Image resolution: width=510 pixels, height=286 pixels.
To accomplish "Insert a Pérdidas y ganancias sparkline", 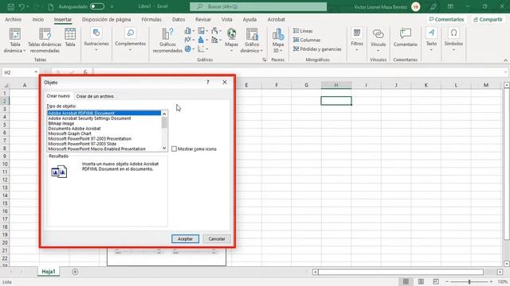I will 317,49.
